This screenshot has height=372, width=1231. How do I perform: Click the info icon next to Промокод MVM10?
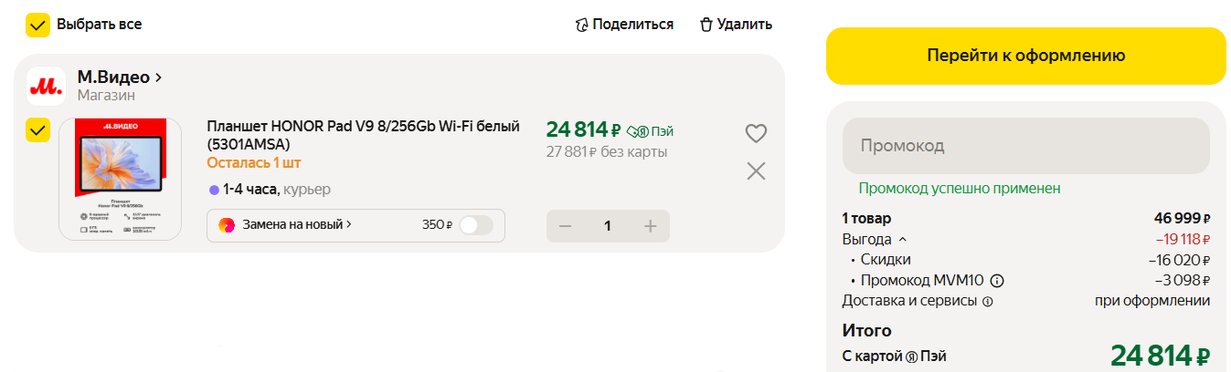[997, 281]
